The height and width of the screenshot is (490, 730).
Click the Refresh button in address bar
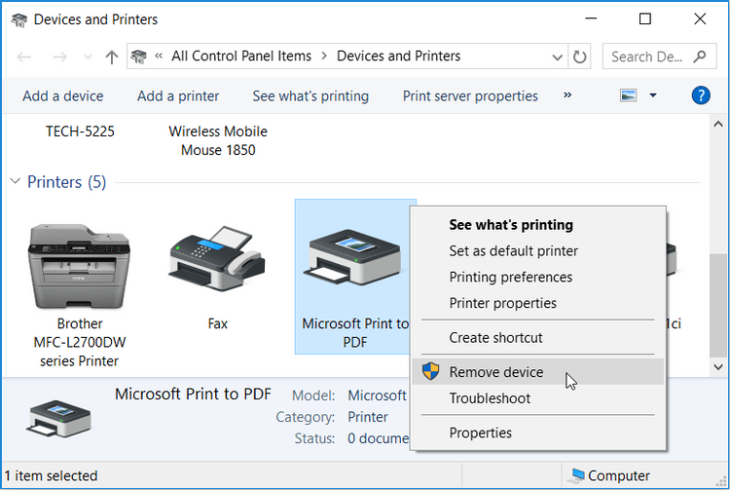point(580,57)
